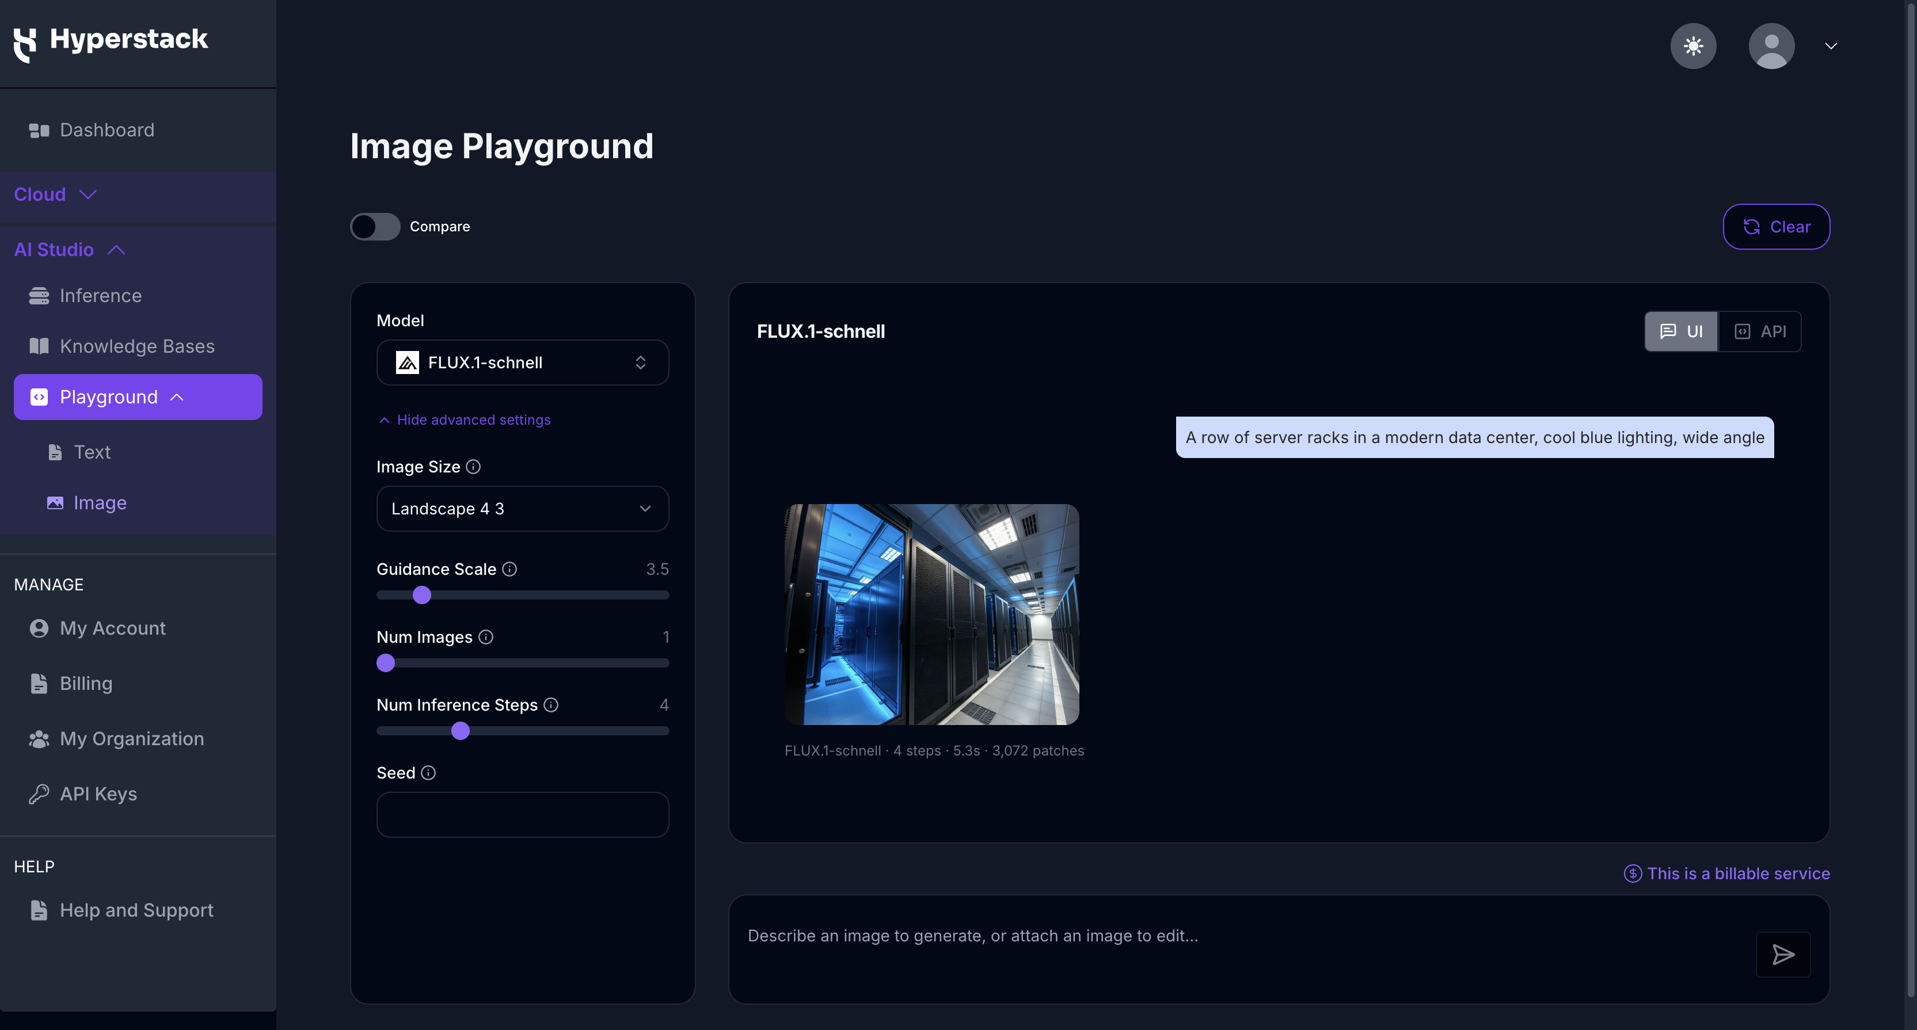Show info tooltip for Guidance Scale

(x=509, y=569)
